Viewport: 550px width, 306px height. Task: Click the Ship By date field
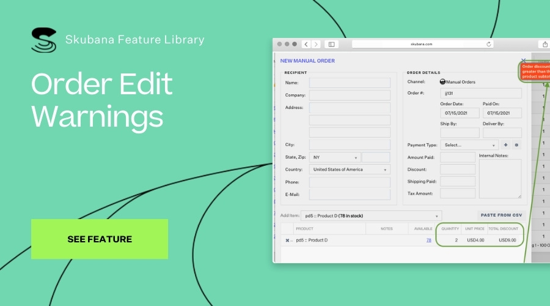[x=460, y=133]
